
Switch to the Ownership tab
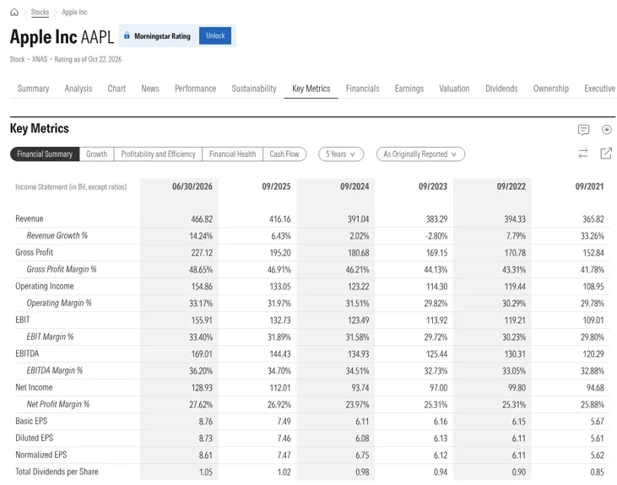551,89
